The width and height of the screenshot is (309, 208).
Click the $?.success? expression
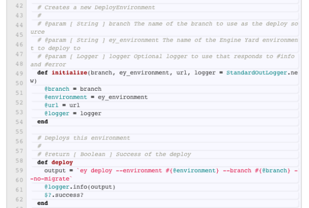click(x=64, y=195)
